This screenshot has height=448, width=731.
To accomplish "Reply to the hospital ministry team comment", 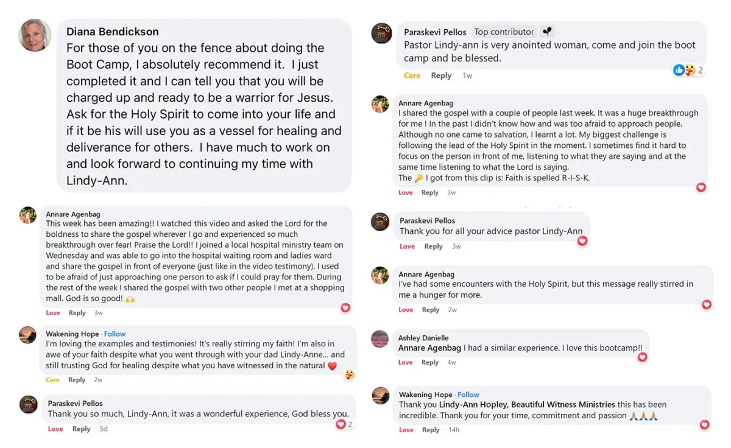I will point(77,313).
